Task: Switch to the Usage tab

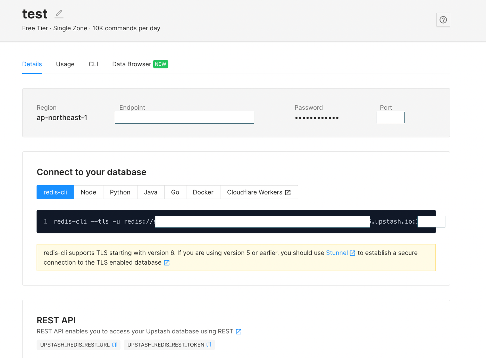Action: (x=65, y=64)
